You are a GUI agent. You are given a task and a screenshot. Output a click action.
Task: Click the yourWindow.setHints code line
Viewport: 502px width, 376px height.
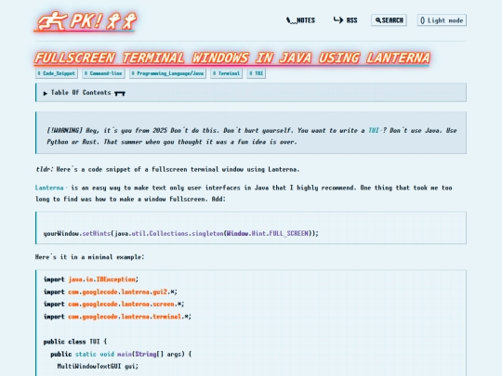click(x=181, y=233)
